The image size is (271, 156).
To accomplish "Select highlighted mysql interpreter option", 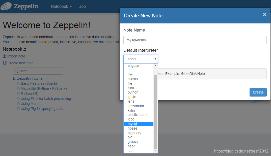I will [x=139, y=124].
